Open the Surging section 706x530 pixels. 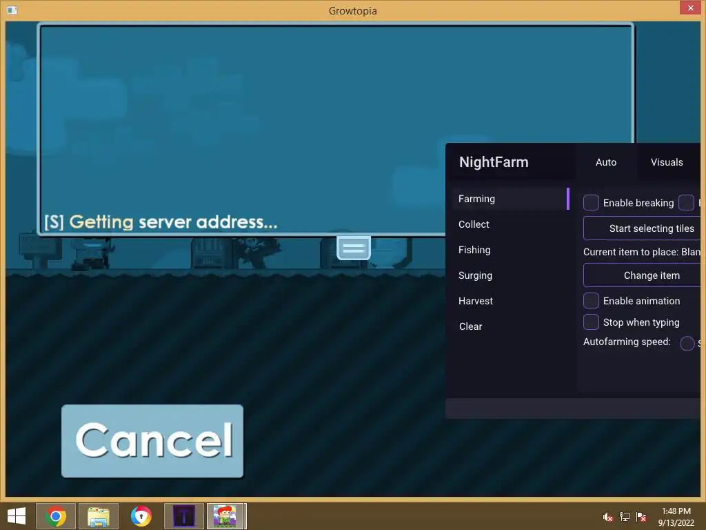click(x=476, y=275)
